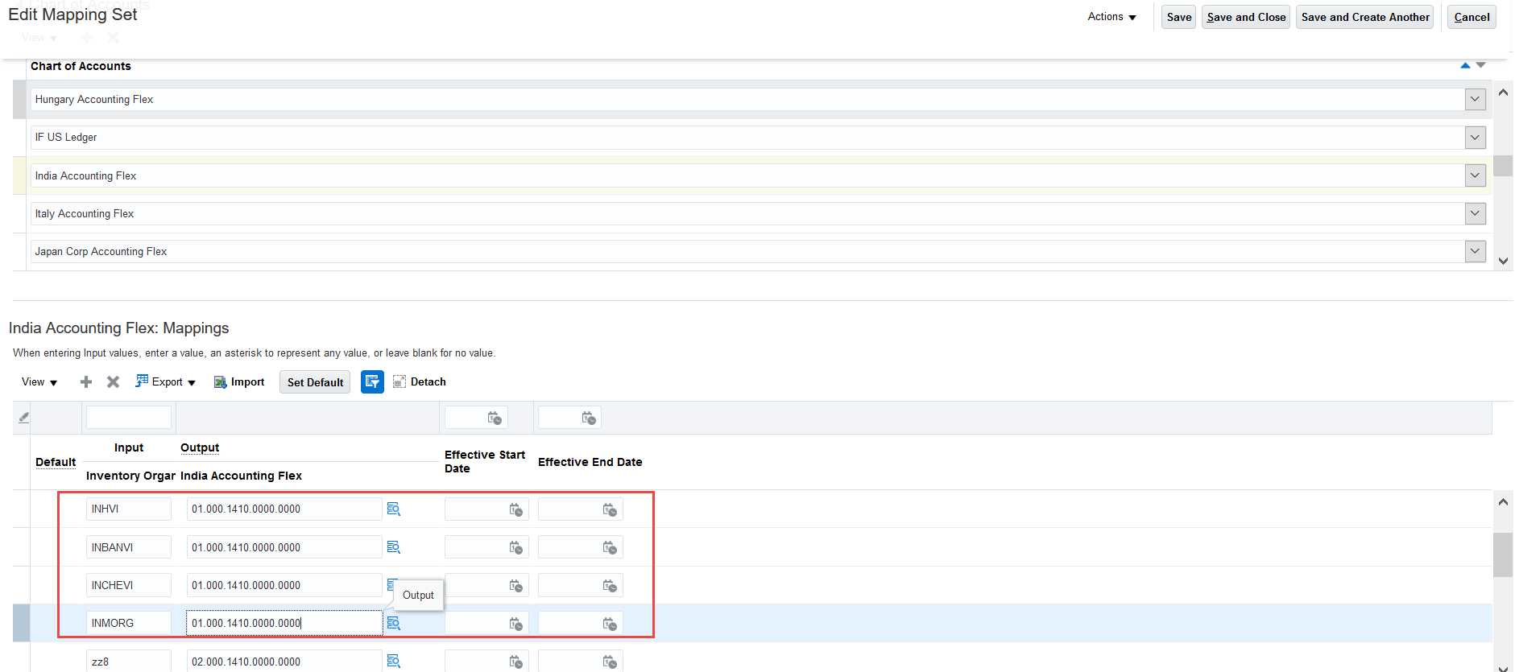Click the zz8 input field
This screenshot has height=672, width=1515.
point(129,662)
